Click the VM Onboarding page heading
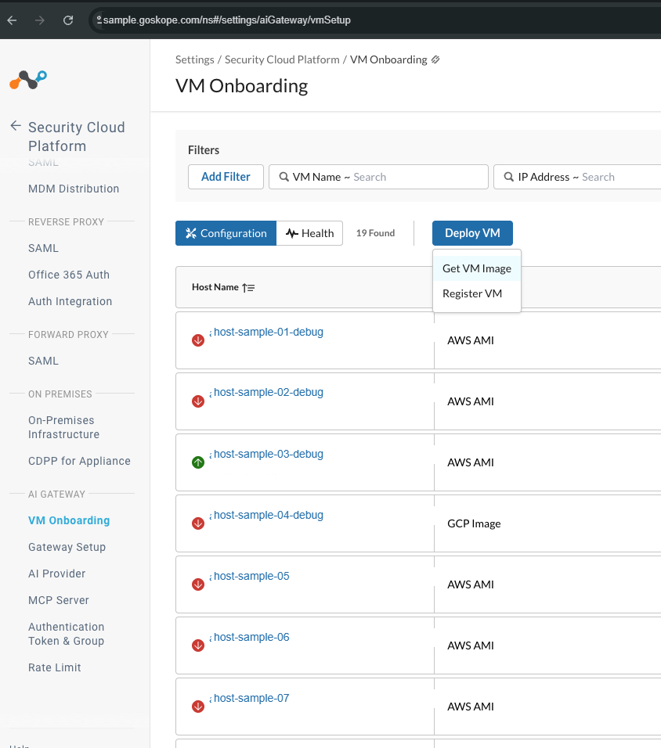 pyautogui.click(x=242, y=86)
